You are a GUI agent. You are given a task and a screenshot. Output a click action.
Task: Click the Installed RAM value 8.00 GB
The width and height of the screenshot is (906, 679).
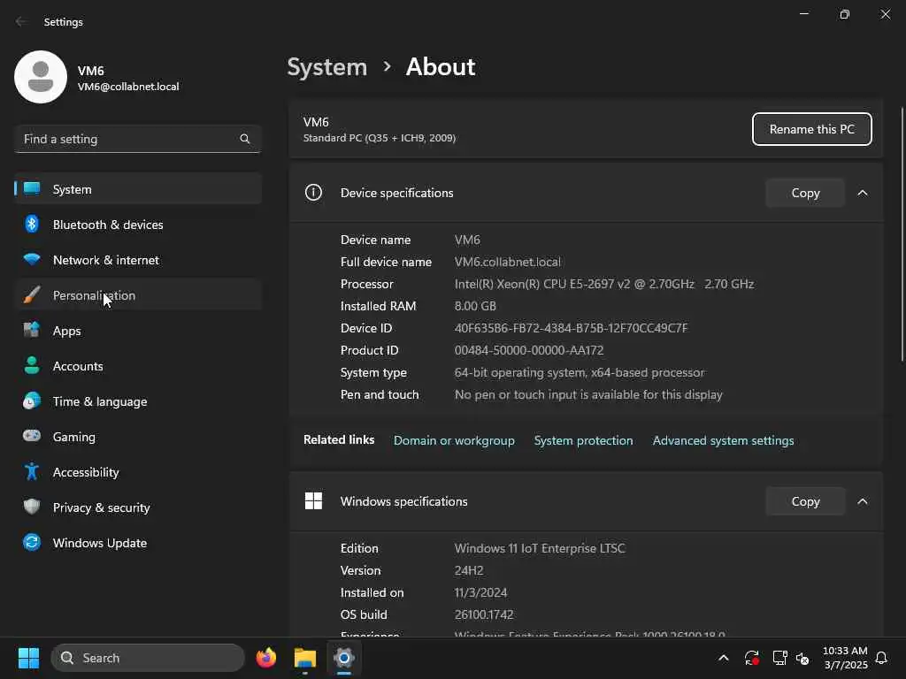tap(475, 305)
